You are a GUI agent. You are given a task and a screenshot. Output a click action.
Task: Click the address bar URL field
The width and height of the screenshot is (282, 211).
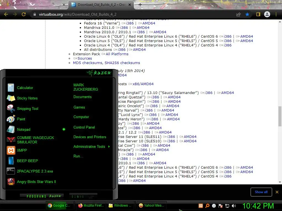(133, 14)
